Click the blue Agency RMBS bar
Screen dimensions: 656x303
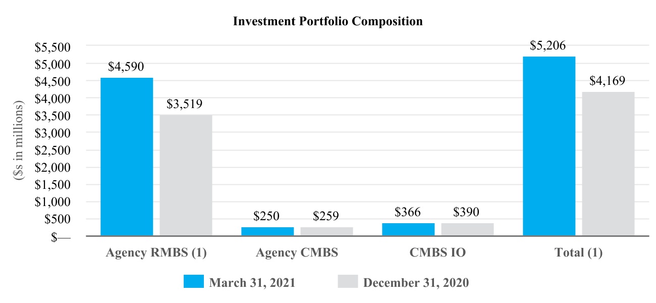[127, 157]
